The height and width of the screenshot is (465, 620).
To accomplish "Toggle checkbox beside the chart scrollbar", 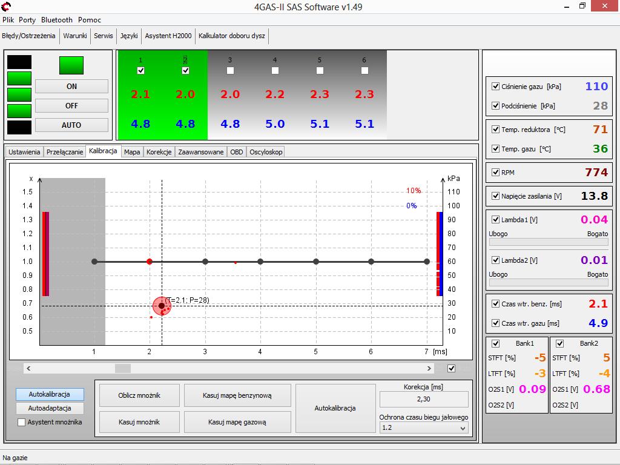I will (451, 369).
